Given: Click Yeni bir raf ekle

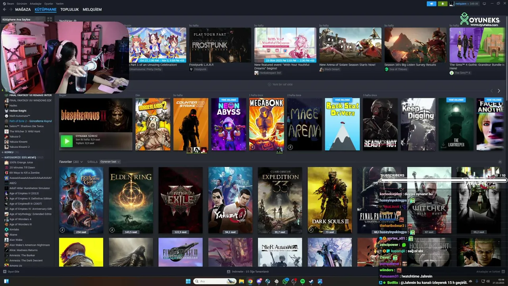Looking at the screenshot, I should click(x=281, y=84).
